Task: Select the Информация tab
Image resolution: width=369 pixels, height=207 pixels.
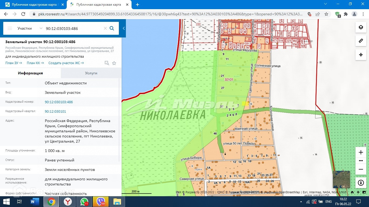Action: click(x=30, y=73)
